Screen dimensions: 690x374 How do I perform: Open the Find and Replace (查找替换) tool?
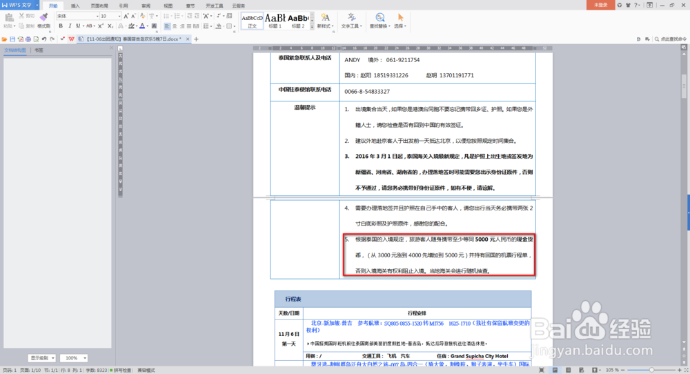click(379, 21)
